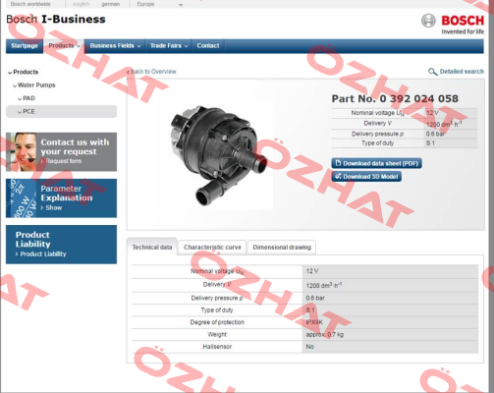Click the Bosch I-Business title
Screen dimensions: 494x393
[x=56, y=20]
